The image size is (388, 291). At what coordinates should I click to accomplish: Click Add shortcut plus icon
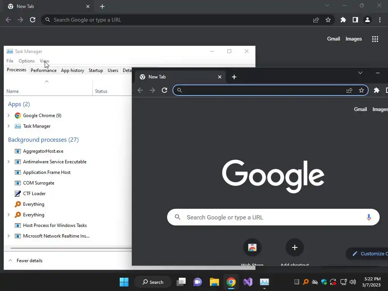coord(295,247)
